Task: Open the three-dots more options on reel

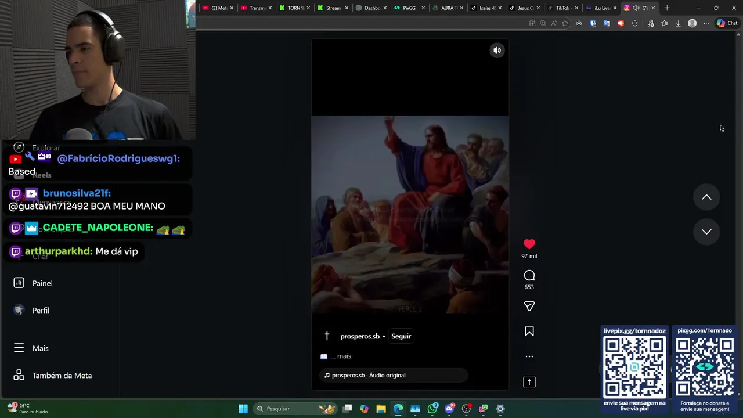Action: pyautogui.click(x=529, y=356)
